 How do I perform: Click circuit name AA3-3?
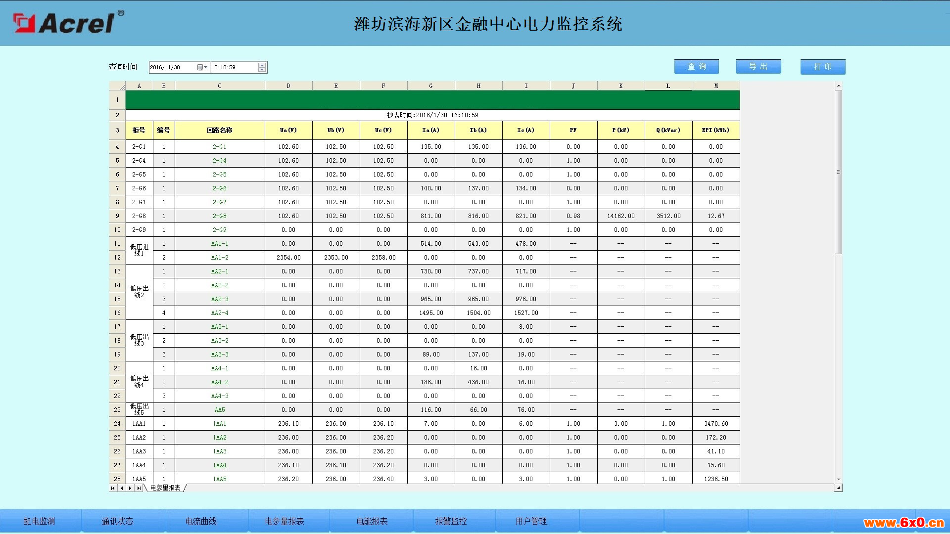(220, 355)
